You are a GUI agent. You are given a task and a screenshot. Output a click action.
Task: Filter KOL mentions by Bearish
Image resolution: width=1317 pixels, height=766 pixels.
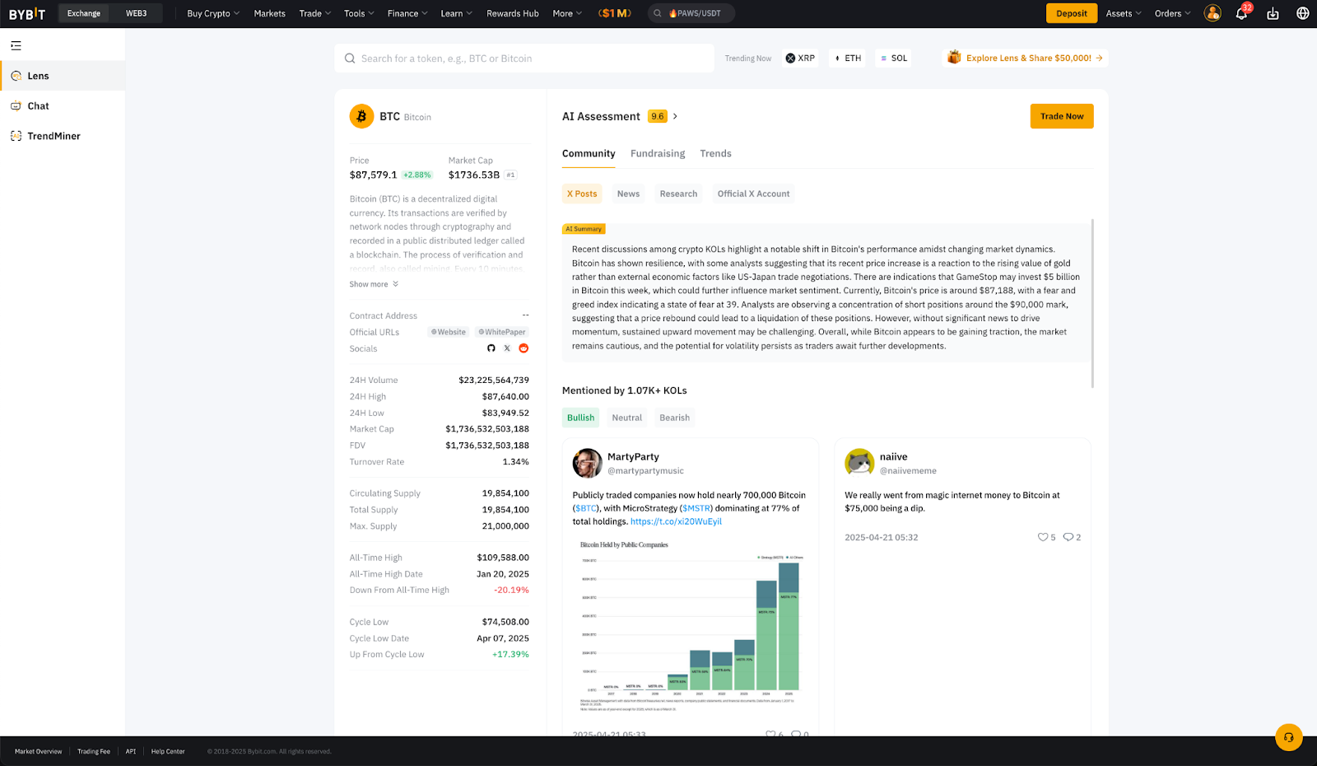[x=674, y=418]
